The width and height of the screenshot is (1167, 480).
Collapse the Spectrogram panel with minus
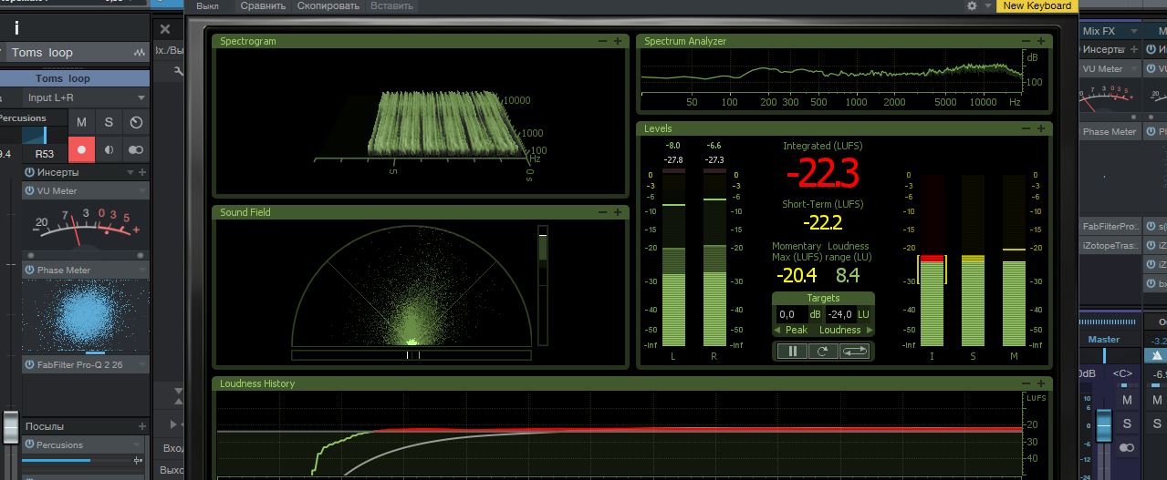pos(602,41)
